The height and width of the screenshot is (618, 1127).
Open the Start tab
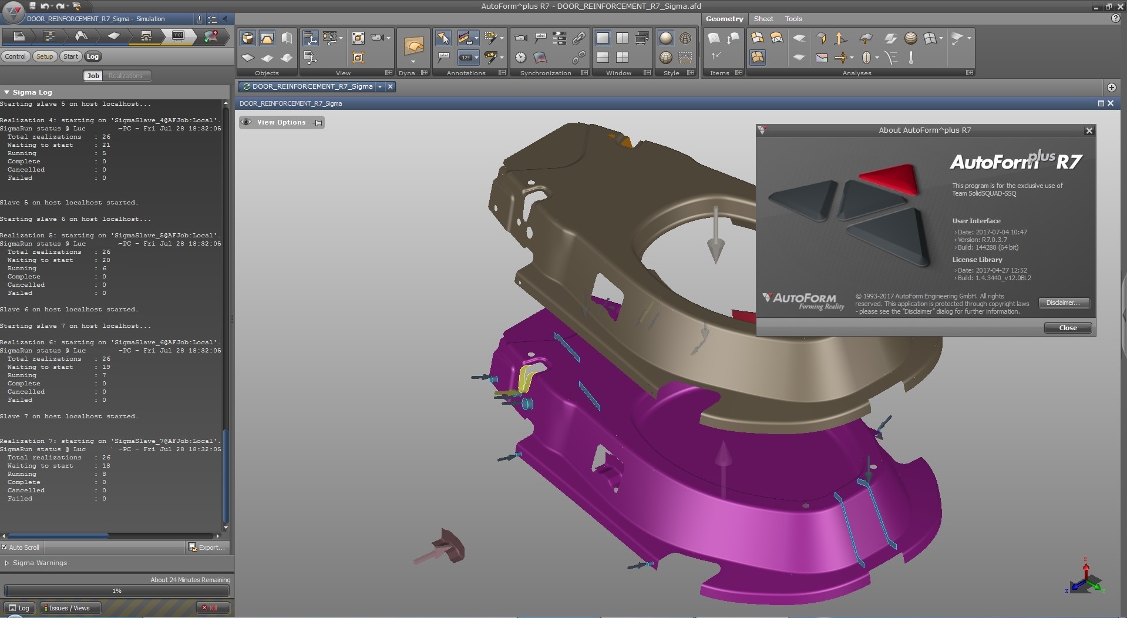pyautogui.click(x=70, y=56)
